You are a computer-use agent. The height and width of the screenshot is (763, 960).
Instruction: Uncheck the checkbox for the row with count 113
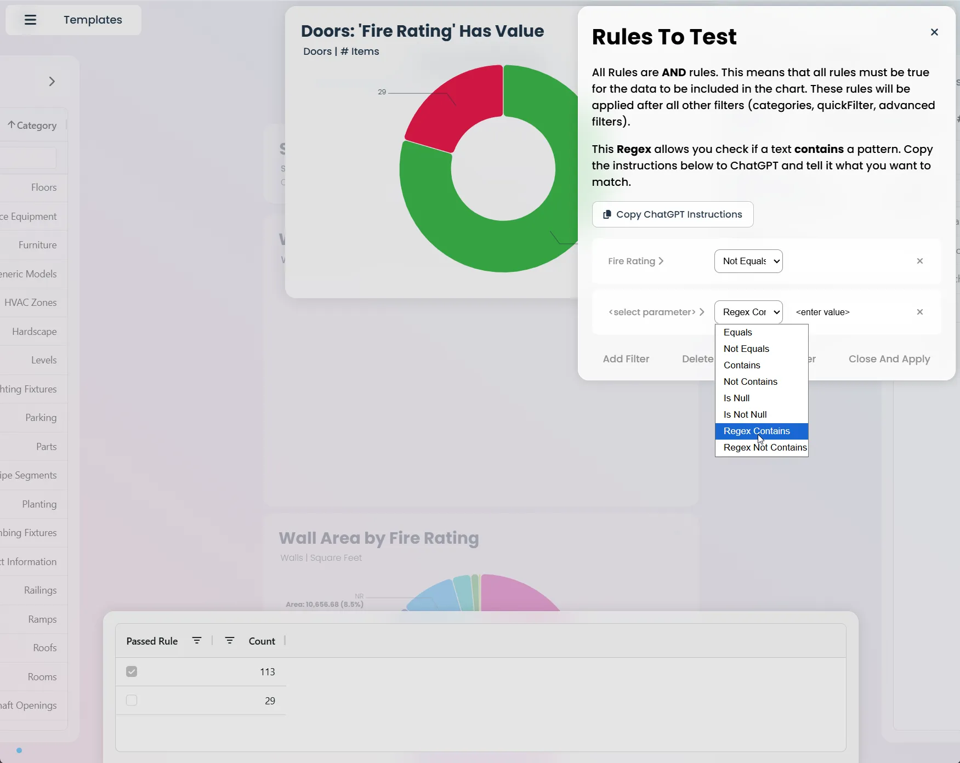[131, 671]
